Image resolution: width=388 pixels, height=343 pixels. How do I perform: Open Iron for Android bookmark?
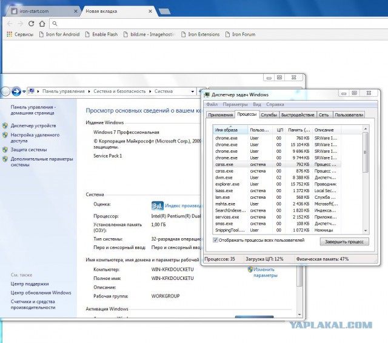pyautogui.click(x=59, y=35)
